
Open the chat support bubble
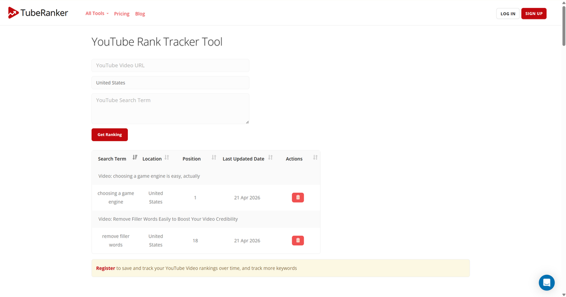[547, 282]
